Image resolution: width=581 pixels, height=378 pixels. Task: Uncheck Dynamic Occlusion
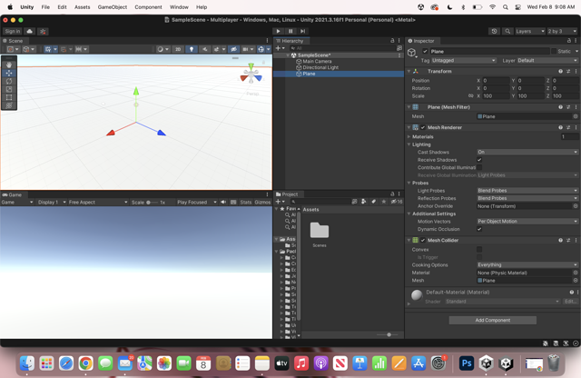pos(479,229)
